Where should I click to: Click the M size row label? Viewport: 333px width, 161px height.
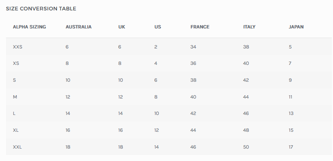pyautogui.click(x=15, y=97)
